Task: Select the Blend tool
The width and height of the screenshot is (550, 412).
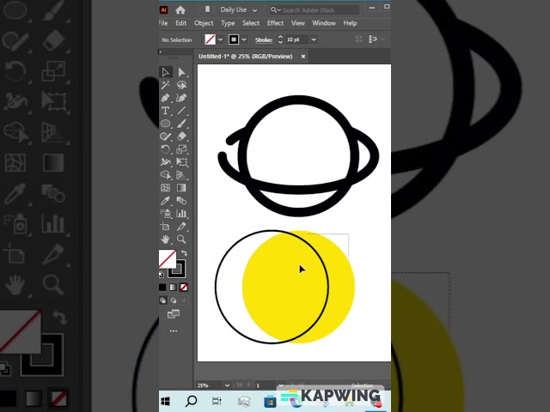Action: click(181, 200)
